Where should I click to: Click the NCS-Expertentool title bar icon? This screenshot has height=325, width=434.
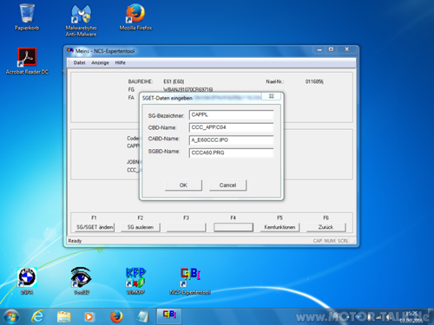pyautogui.click(x=70, y=50)
